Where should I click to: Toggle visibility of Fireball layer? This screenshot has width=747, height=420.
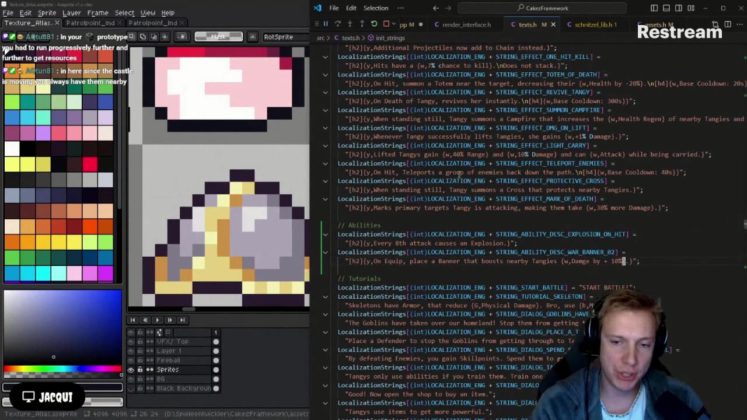(x=131, y=360)
